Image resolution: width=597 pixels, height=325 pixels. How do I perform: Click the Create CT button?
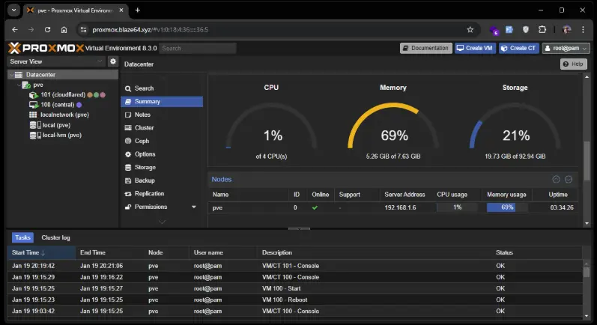point(519,49)
